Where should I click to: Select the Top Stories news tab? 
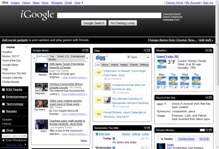click(52, 58)
